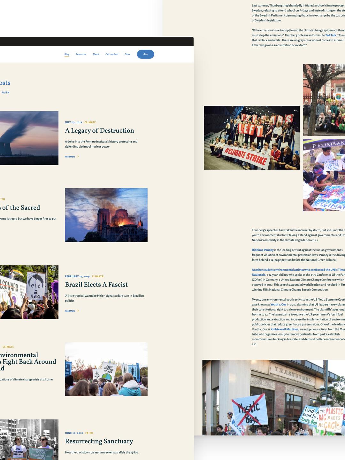Viewport: 345px width, 460px height.
Task: Click FAITH tag on June 26, 2018 post
Action: pyautogui.click(x=89, y=433)
